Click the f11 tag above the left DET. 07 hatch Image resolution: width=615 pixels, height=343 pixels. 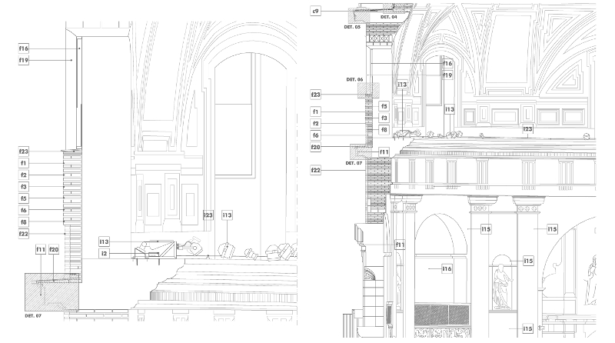click(x=40, y=250)
